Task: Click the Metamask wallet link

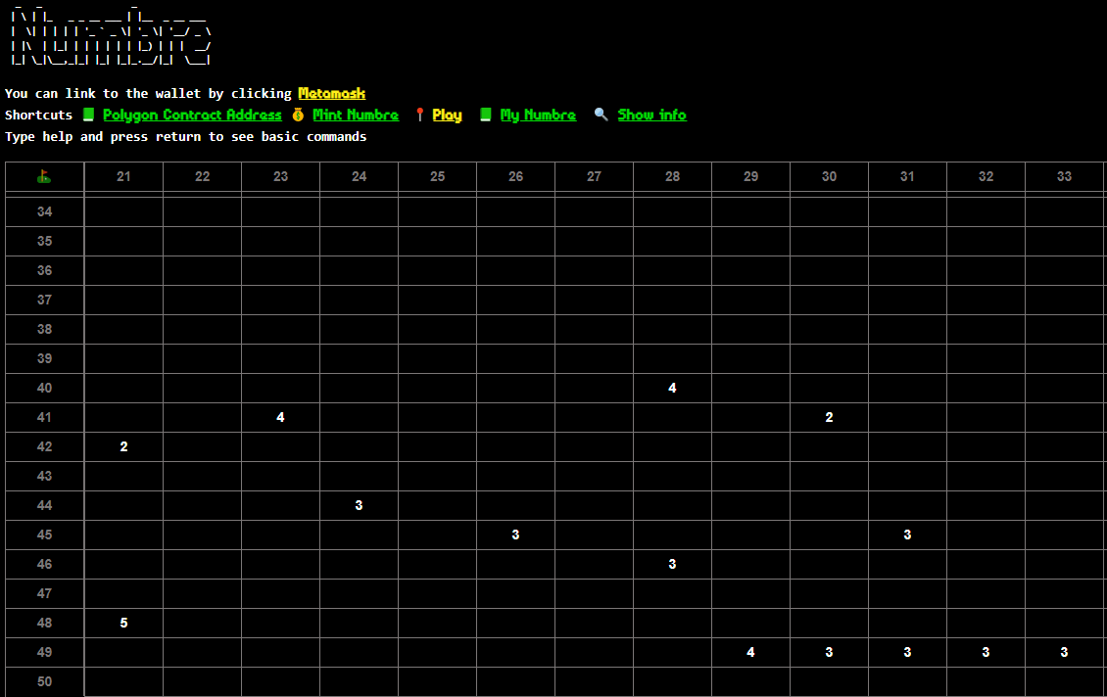Action: tap(331, 93)
